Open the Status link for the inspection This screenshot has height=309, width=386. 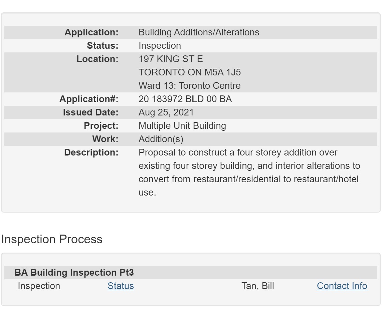pyautogui.click(x=121, y=286)
